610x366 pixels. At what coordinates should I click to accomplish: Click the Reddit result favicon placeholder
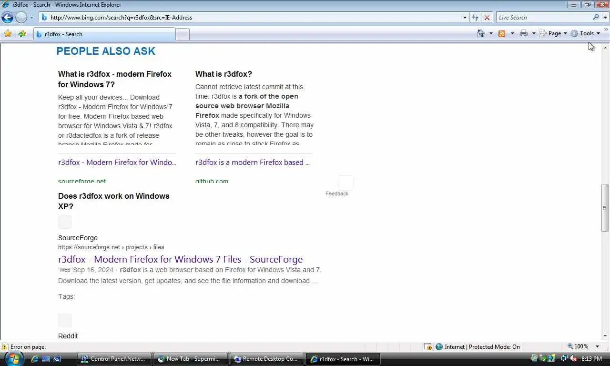pyautogui.click(x=65, y=320)
